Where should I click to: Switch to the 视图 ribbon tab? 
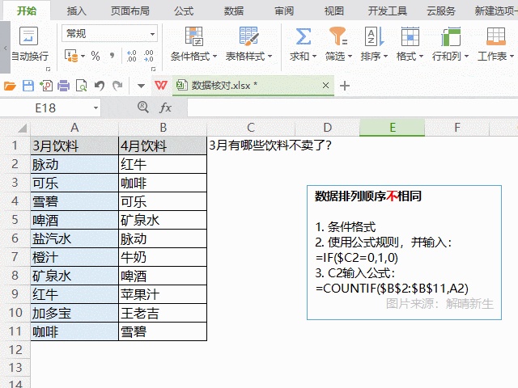pos(334,11)
